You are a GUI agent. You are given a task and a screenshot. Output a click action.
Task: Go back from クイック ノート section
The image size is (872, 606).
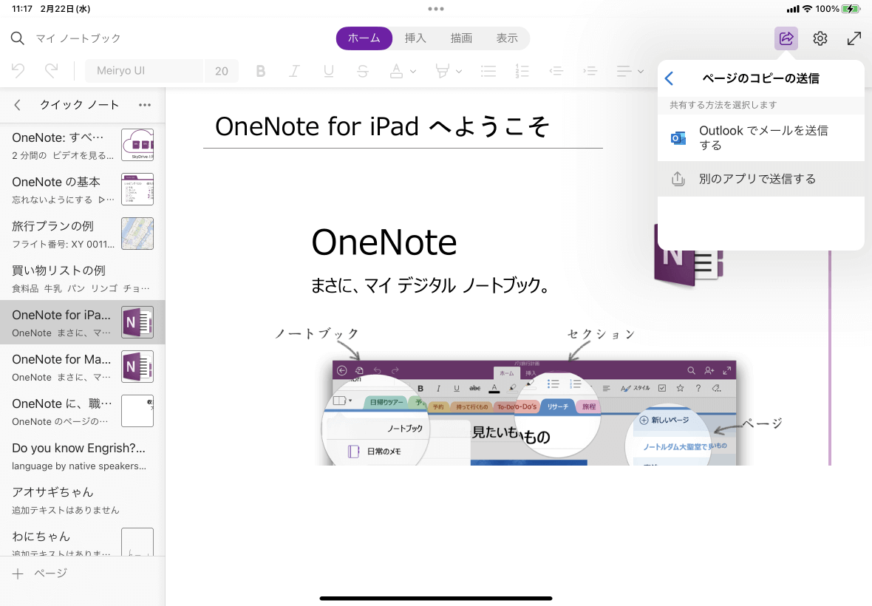[x=17, y=105]
